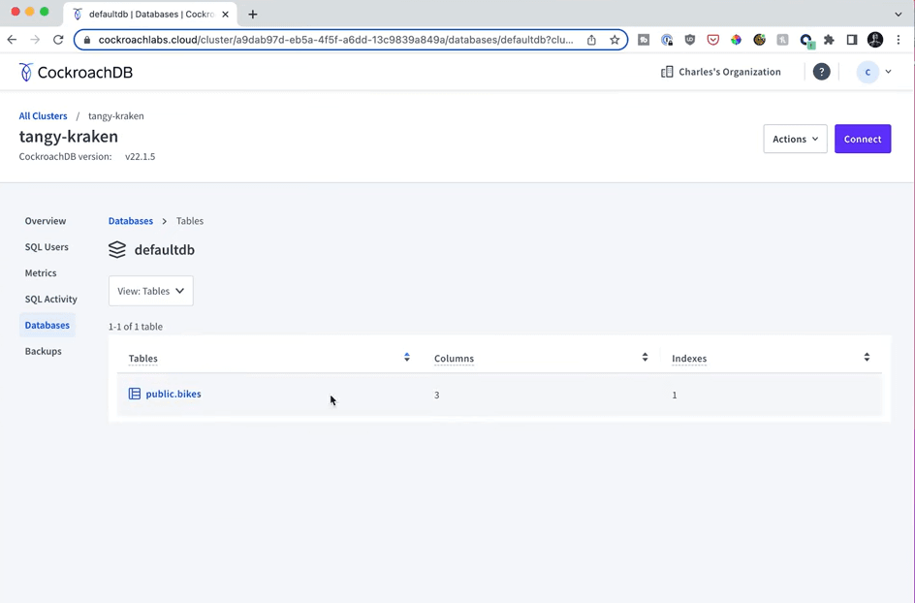Select Metrics in the sidebar
This screenshot has height=603, width=915.
point(41,272)
